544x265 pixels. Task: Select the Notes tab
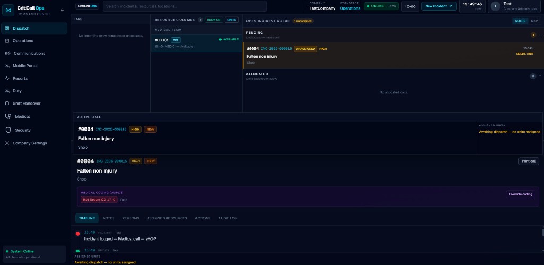coord(108,218)
